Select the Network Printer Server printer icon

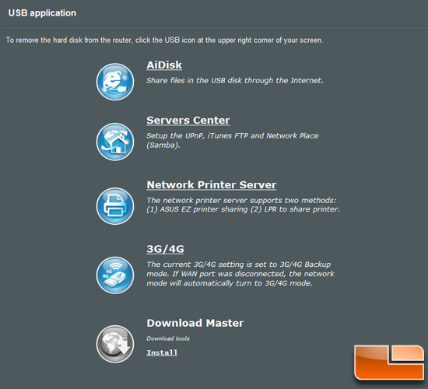[x=115, y=206]
